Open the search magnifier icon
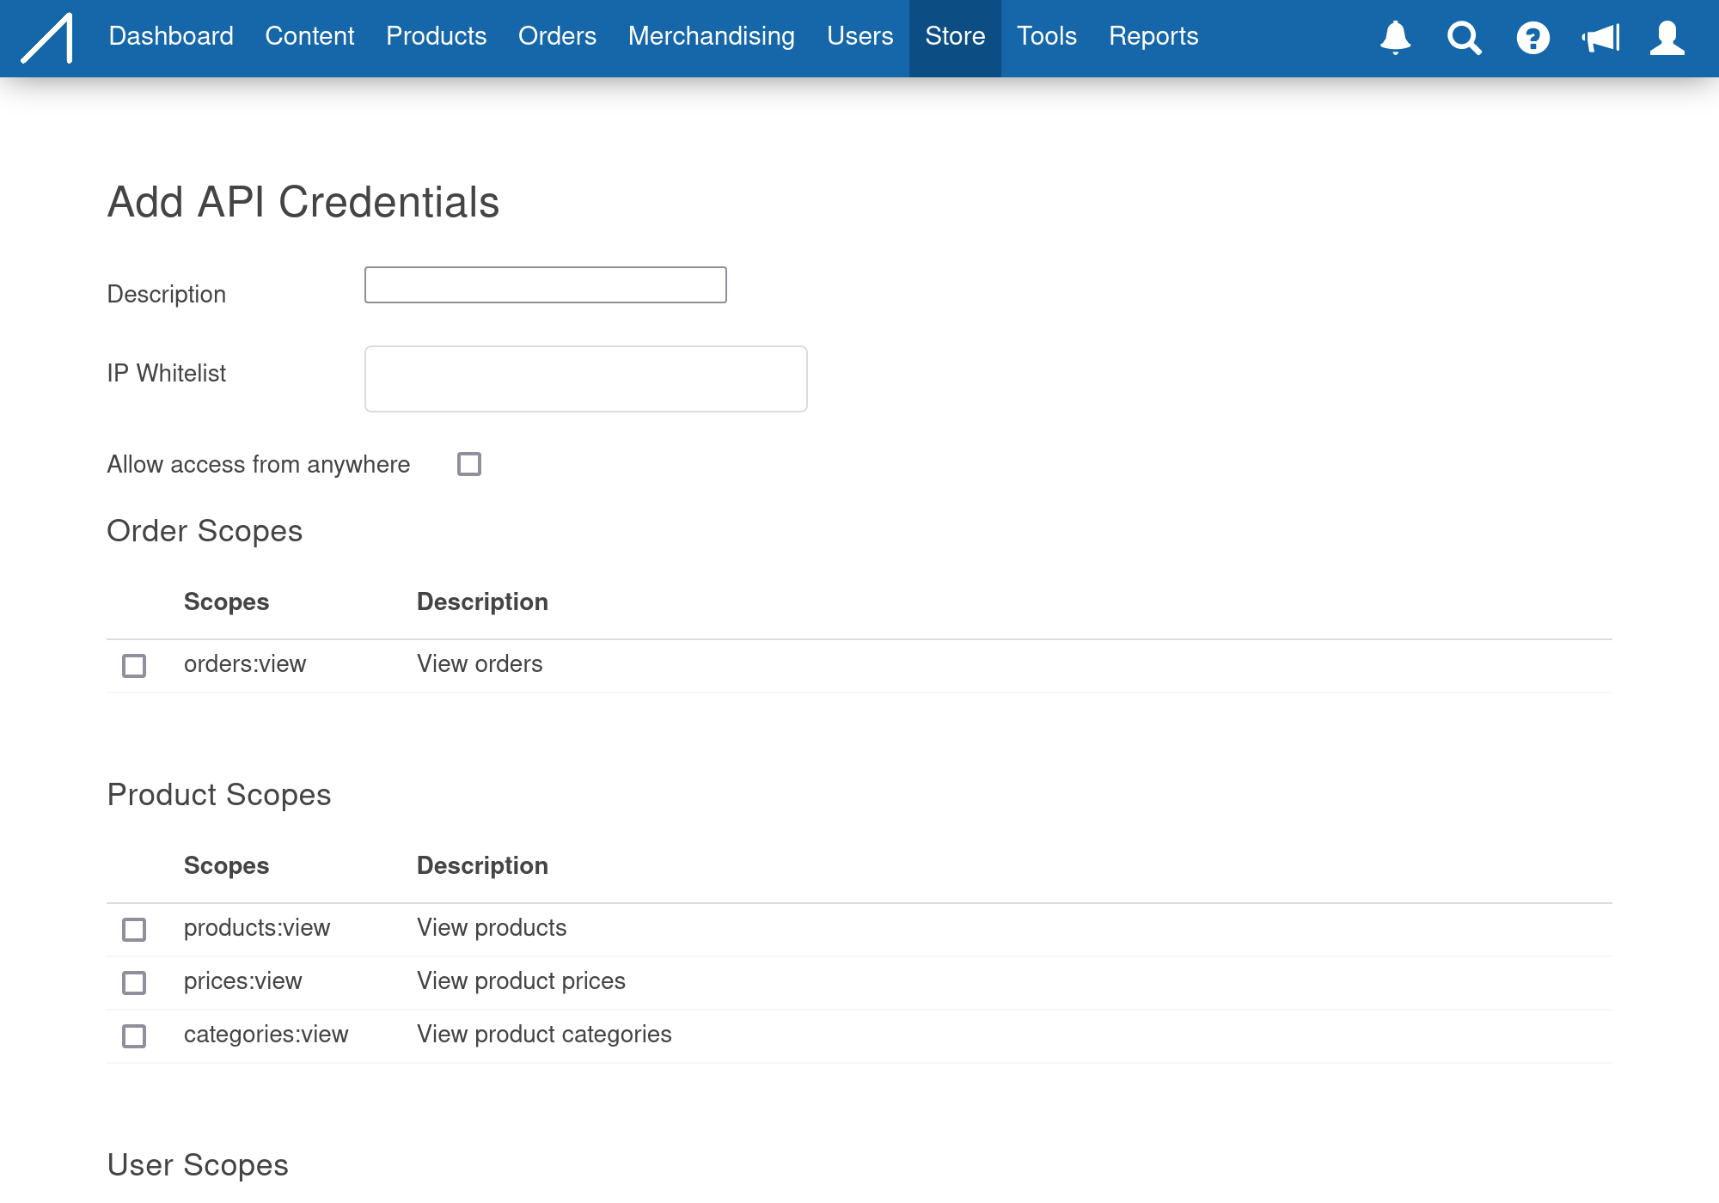The image size is (1719, 1203). tap(1464, 38)
